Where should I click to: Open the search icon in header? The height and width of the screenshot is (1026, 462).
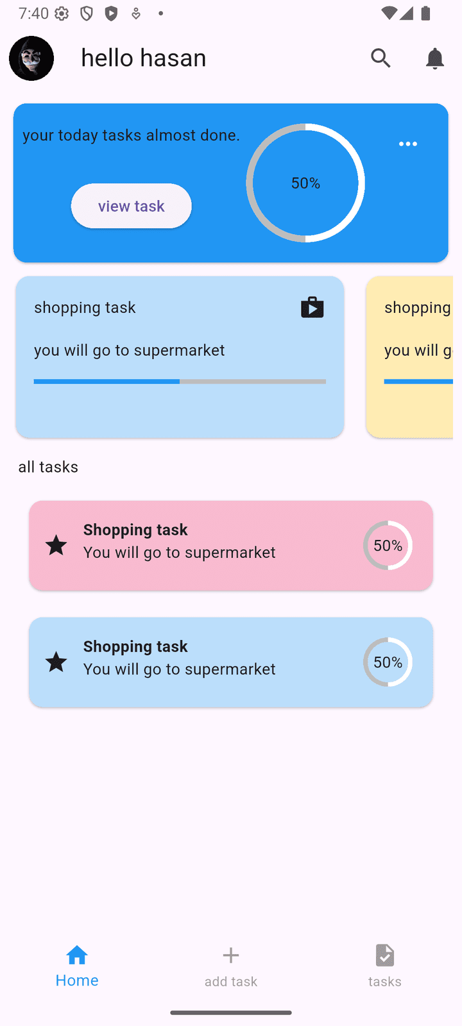click(381, 58)
